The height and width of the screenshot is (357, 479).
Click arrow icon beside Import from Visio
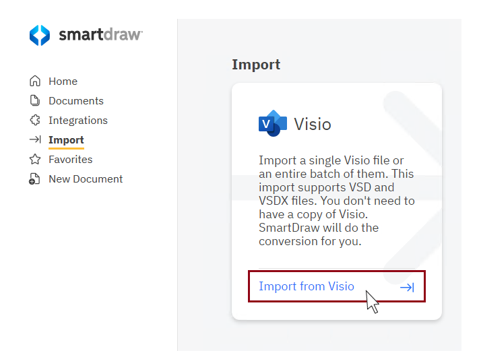pos(407,287)
